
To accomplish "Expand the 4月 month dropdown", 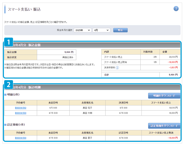I will tap(101, 30).
